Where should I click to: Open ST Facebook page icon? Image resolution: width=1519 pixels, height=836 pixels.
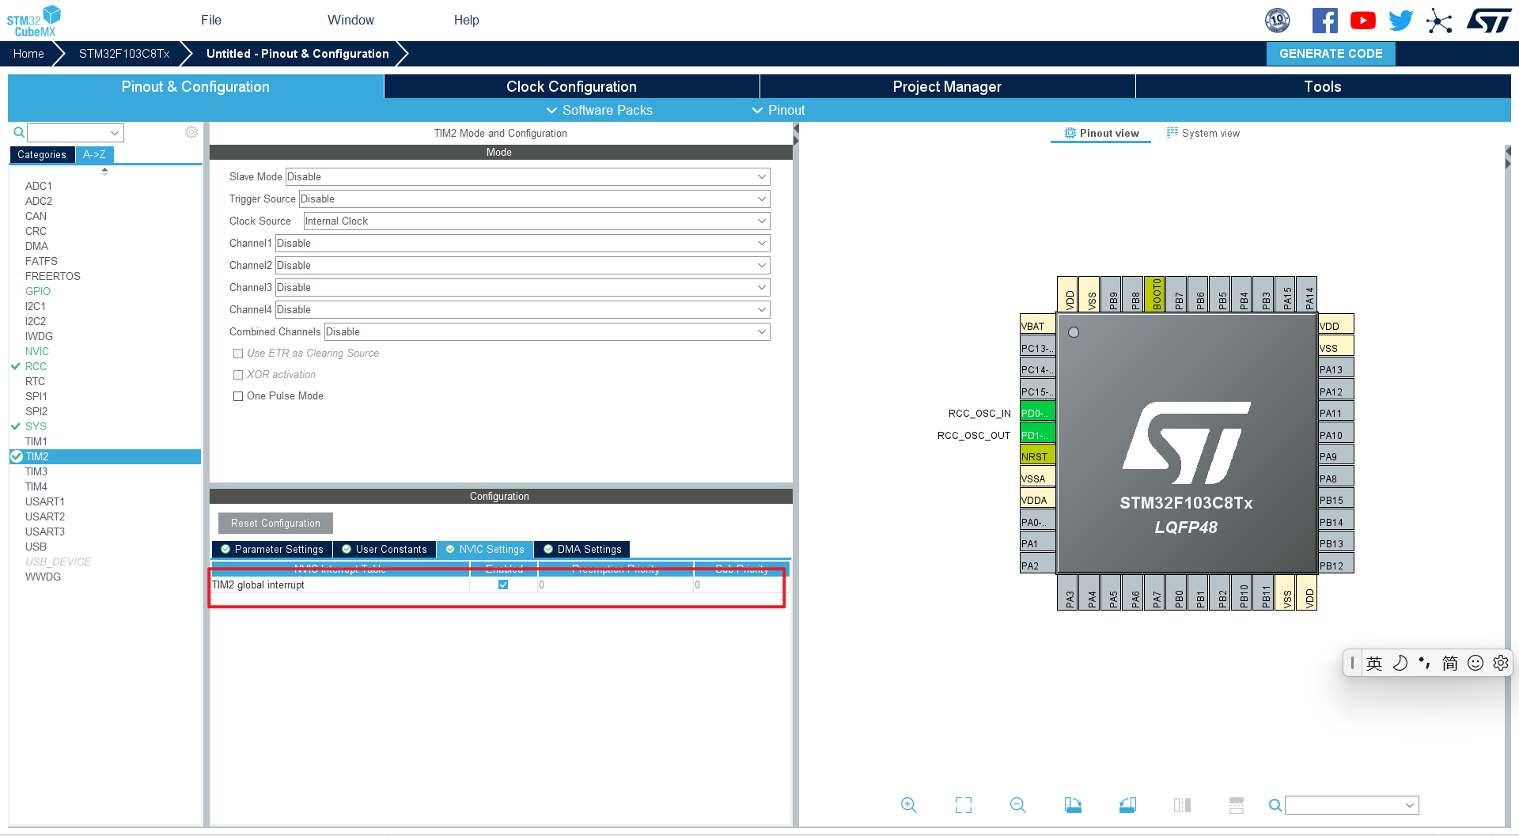(x=1324, y=21)
